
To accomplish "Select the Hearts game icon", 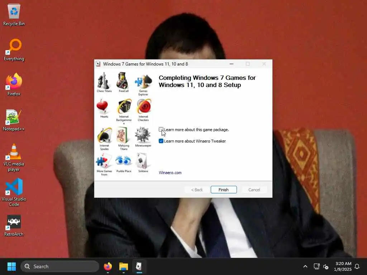I will (102, 106).
